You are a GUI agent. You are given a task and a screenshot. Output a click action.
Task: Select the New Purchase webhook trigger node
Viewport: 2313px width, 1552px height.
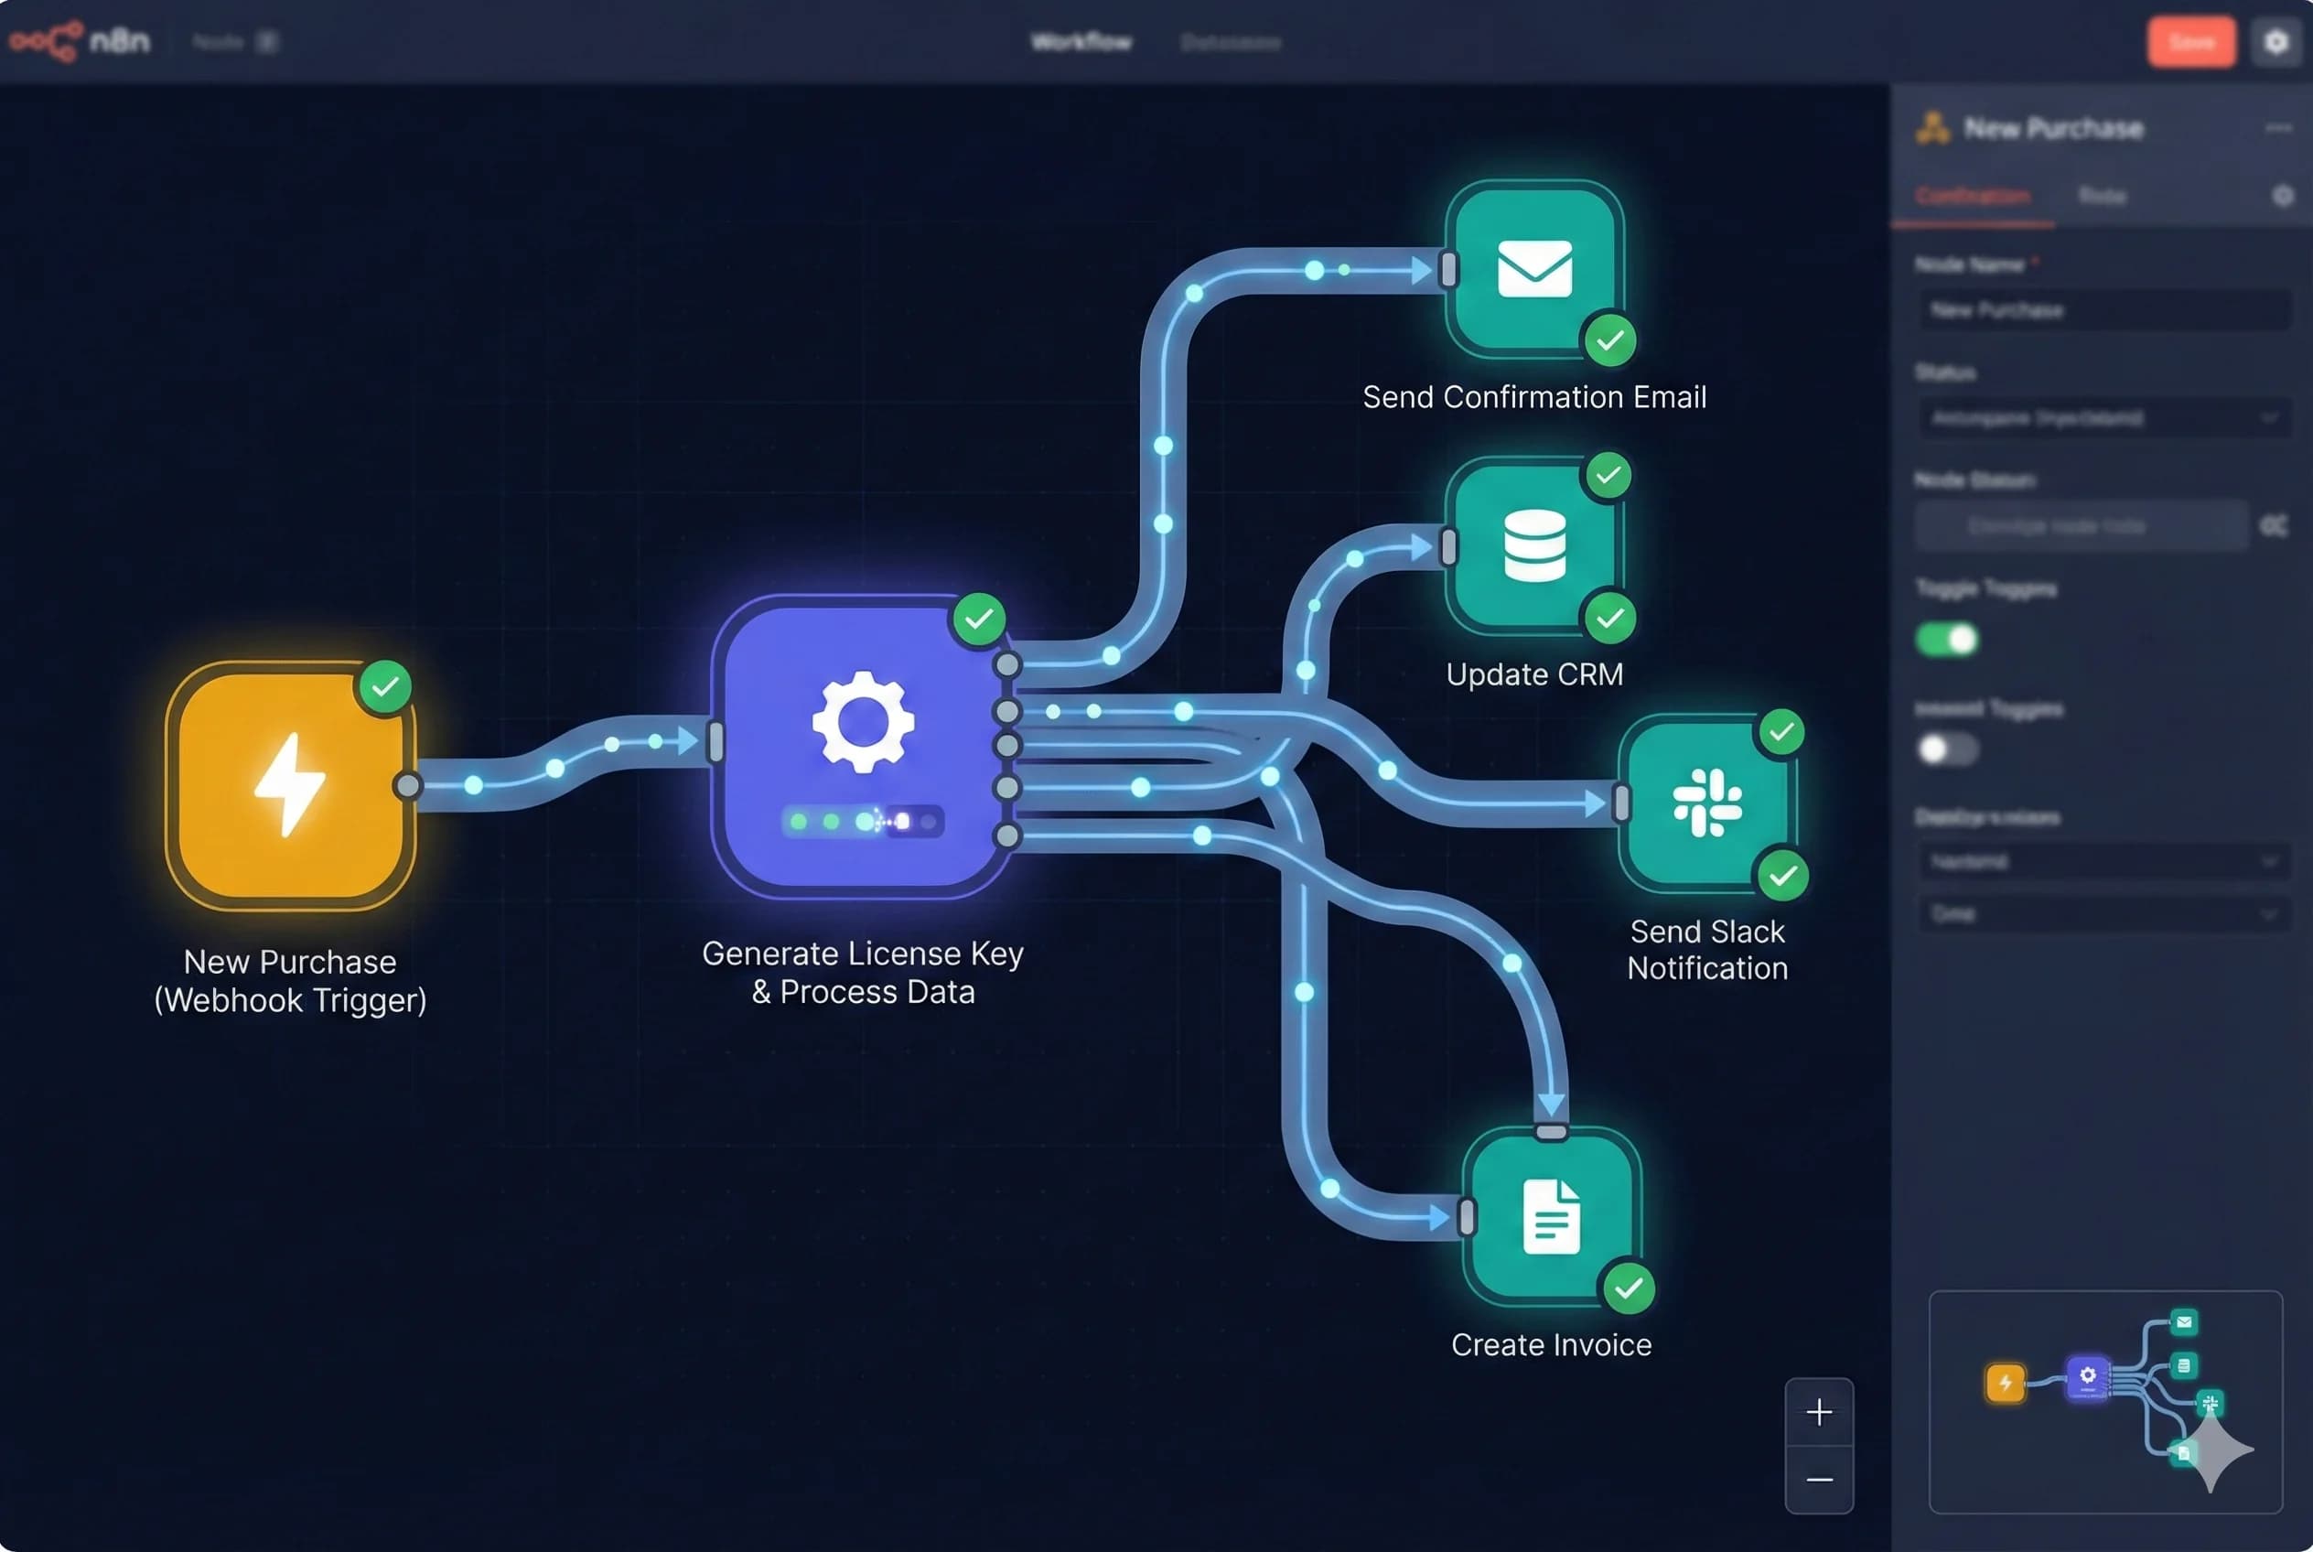click(x=289, y=781)
